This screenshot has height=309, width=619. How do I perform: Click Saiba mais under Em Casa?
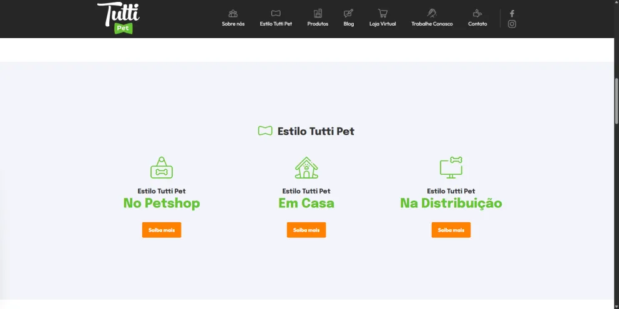[306, 230]
